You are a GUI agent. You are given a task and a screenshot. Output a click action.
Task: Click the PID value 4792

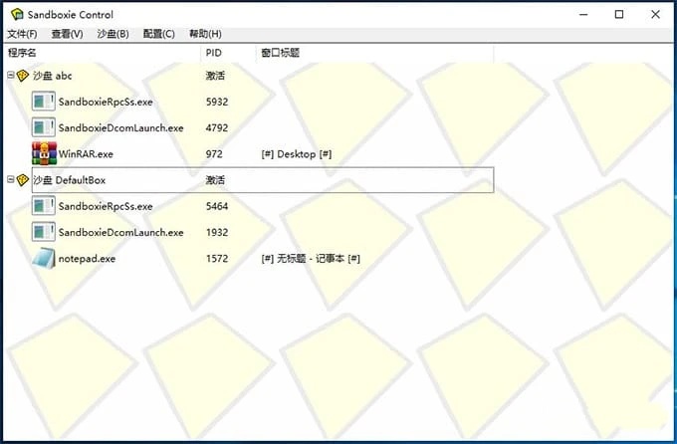pos(217,127)
